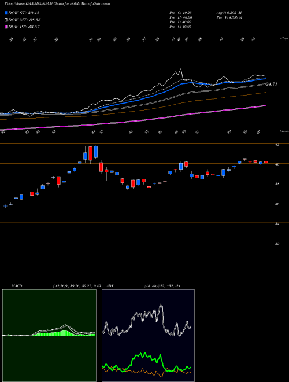289x382 pixels.
Task: Click the 40 price axis label
Action: point(277,164)
